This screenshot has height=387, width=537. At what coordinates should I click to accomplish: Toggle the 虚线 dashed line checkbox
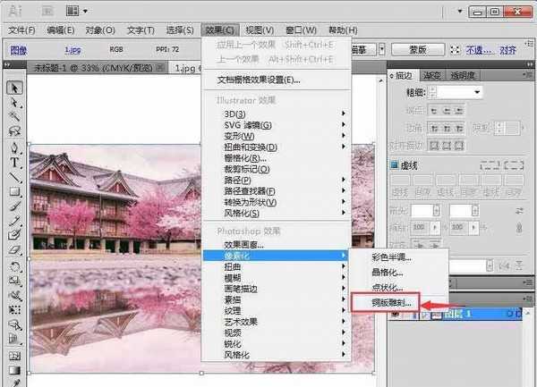point(394,165)
